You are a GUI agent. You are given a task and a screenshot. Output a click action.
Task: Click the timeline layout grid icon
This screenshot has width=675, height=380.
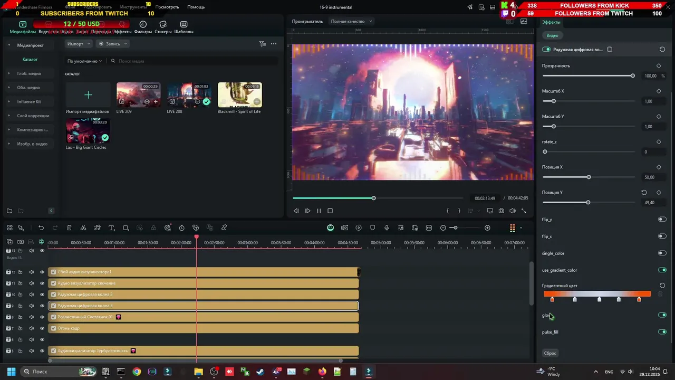9,228
